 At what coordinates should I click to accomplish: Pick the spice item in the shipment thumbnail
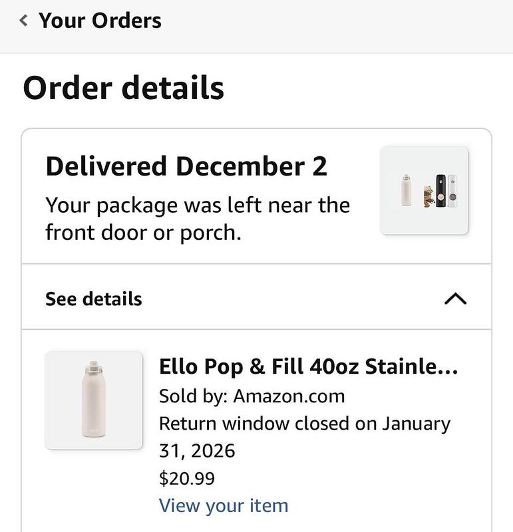coord(428,197)
